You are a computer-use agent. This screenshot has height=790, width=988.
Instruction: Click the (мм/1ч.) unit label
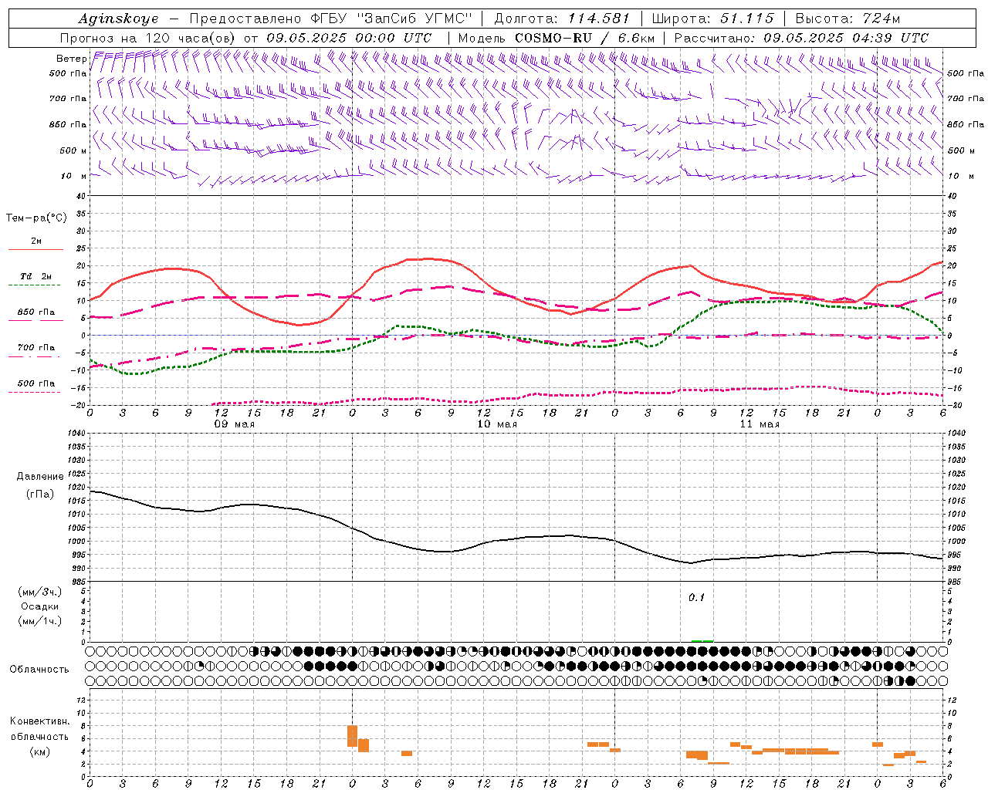40,621
